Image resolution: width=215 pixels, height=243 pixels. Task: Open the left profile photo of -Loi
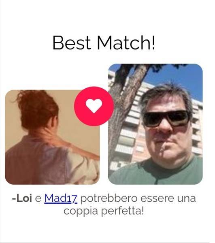click(x=52, y=137)
